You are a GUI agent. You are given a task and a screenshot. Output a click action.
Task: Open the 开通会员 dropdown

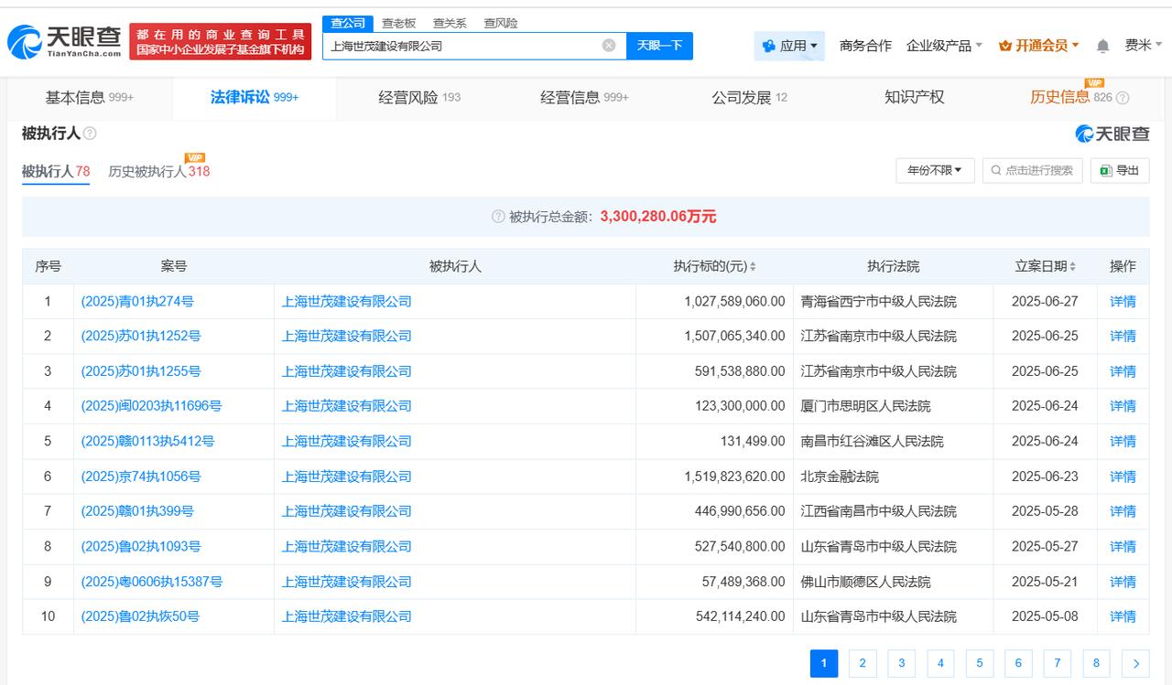coord(1039,46)
